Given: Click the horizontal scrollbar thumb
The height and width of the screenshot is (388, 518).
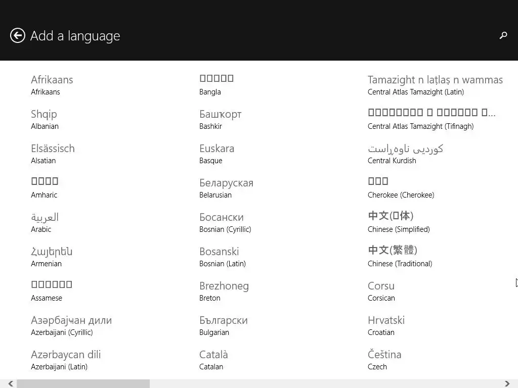Looking at the screenshot, I should pos(83,383).
